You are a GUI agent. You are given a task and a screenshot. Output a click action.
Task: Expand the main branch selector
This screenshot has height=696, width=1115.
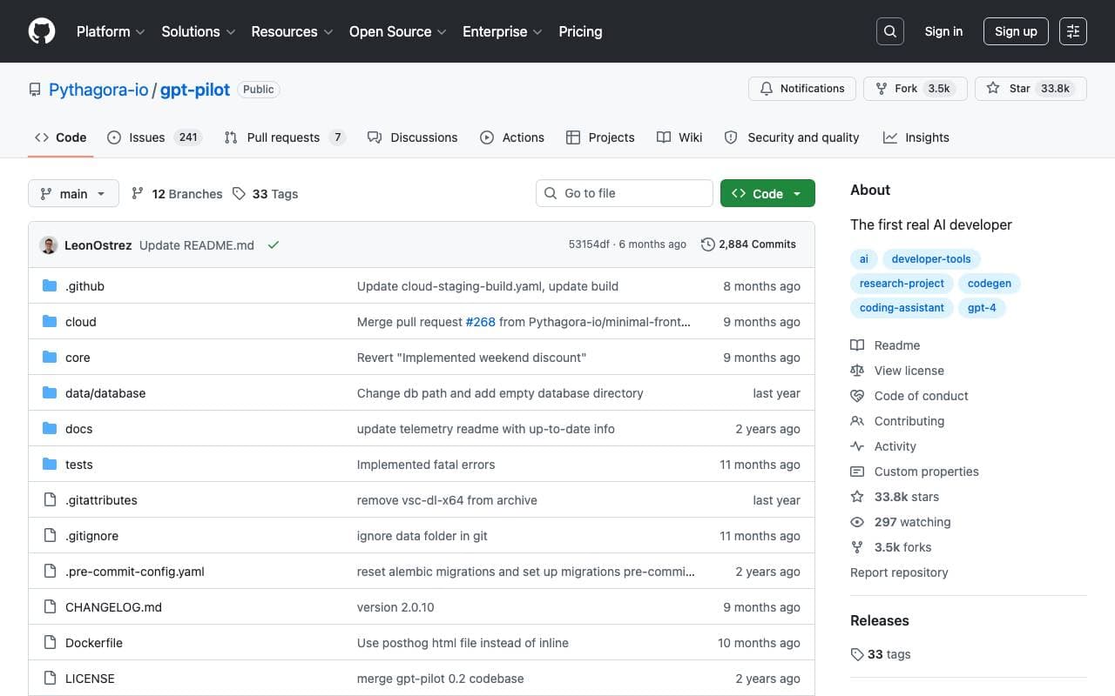[x=73, y=193]
